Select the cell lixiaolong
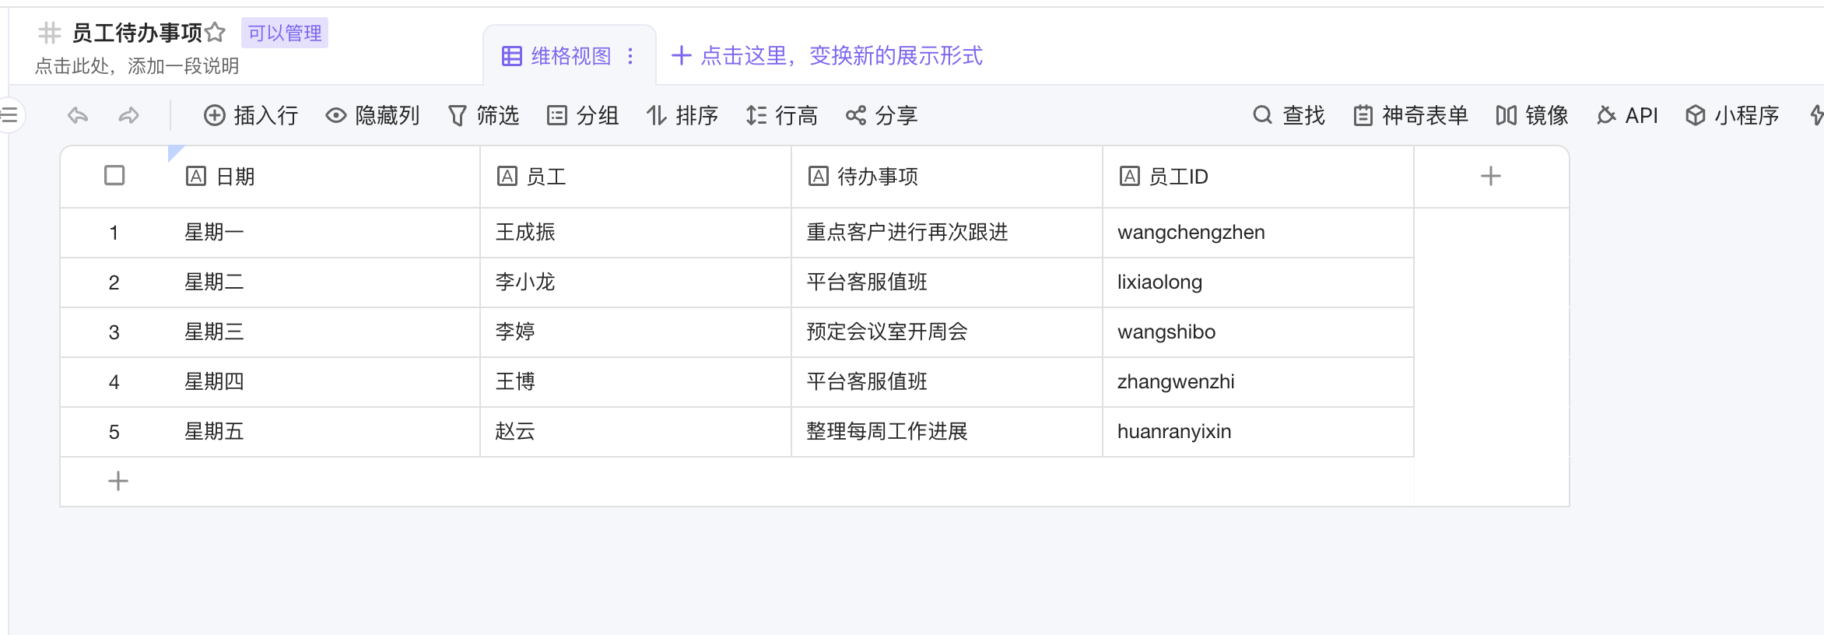Image resolution: width=1824 pixels, height=635 pixels. coord(1258,282)
